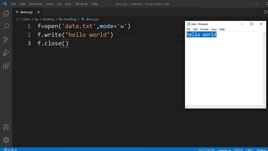268x151 pixels.
Task: Click Notepad's horizontal scrollbar right arrow
Action: [x=261, y=107]
